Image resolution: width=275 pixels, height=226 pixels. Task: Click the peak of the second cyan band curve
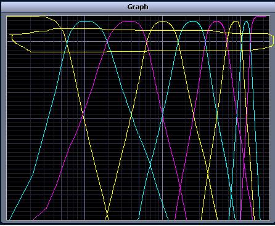[192, 21]
